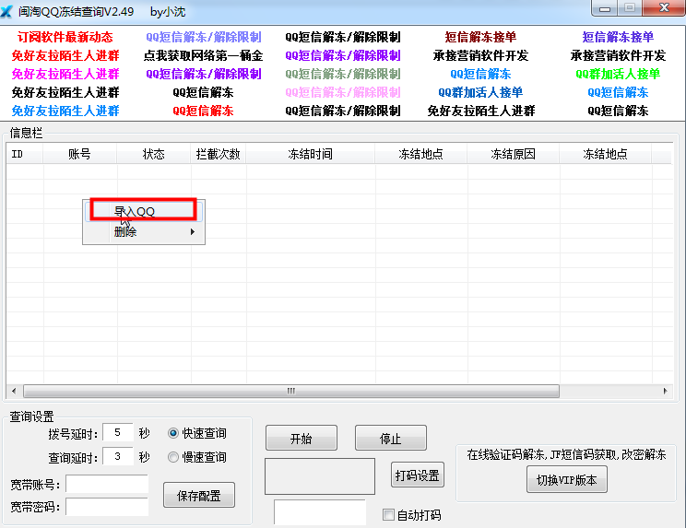Click the horizontal scrollbar thumb
Screen dimensions: 686x528
tap(291, 391)
